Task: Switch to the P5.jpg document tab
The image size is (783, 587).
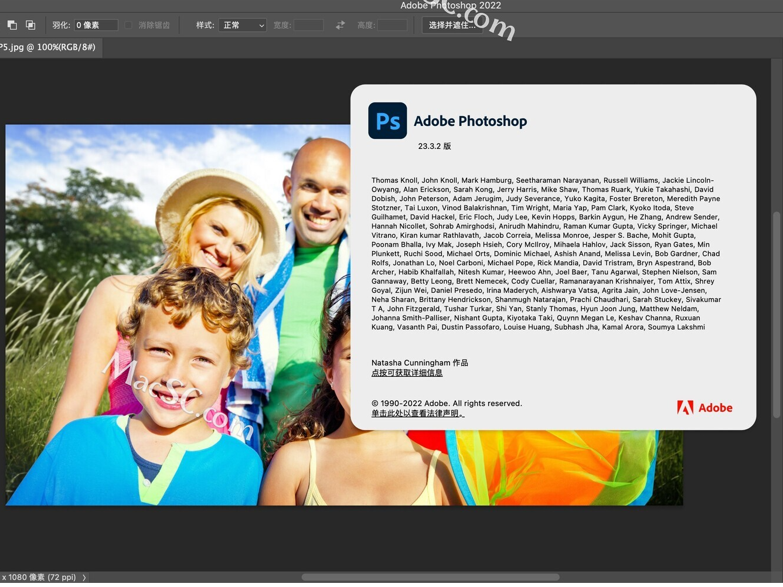Action: [47, 47]
